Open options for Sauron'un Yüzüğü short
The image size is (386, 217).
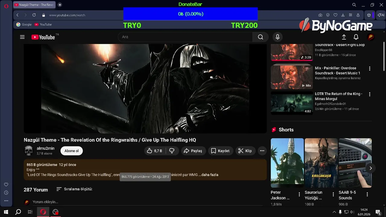[333, 194]
